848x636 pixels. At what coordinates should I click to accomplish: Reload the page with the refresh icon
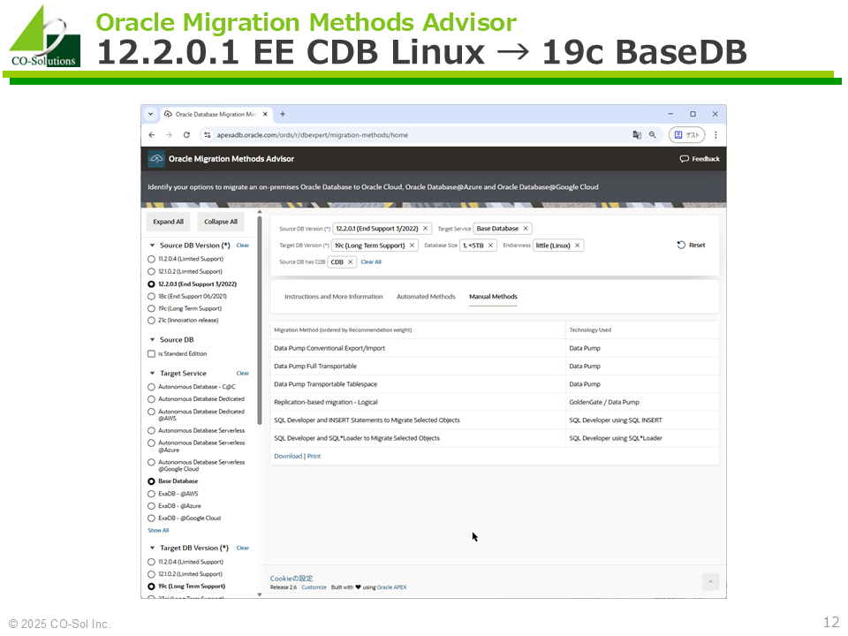point(186,135)
